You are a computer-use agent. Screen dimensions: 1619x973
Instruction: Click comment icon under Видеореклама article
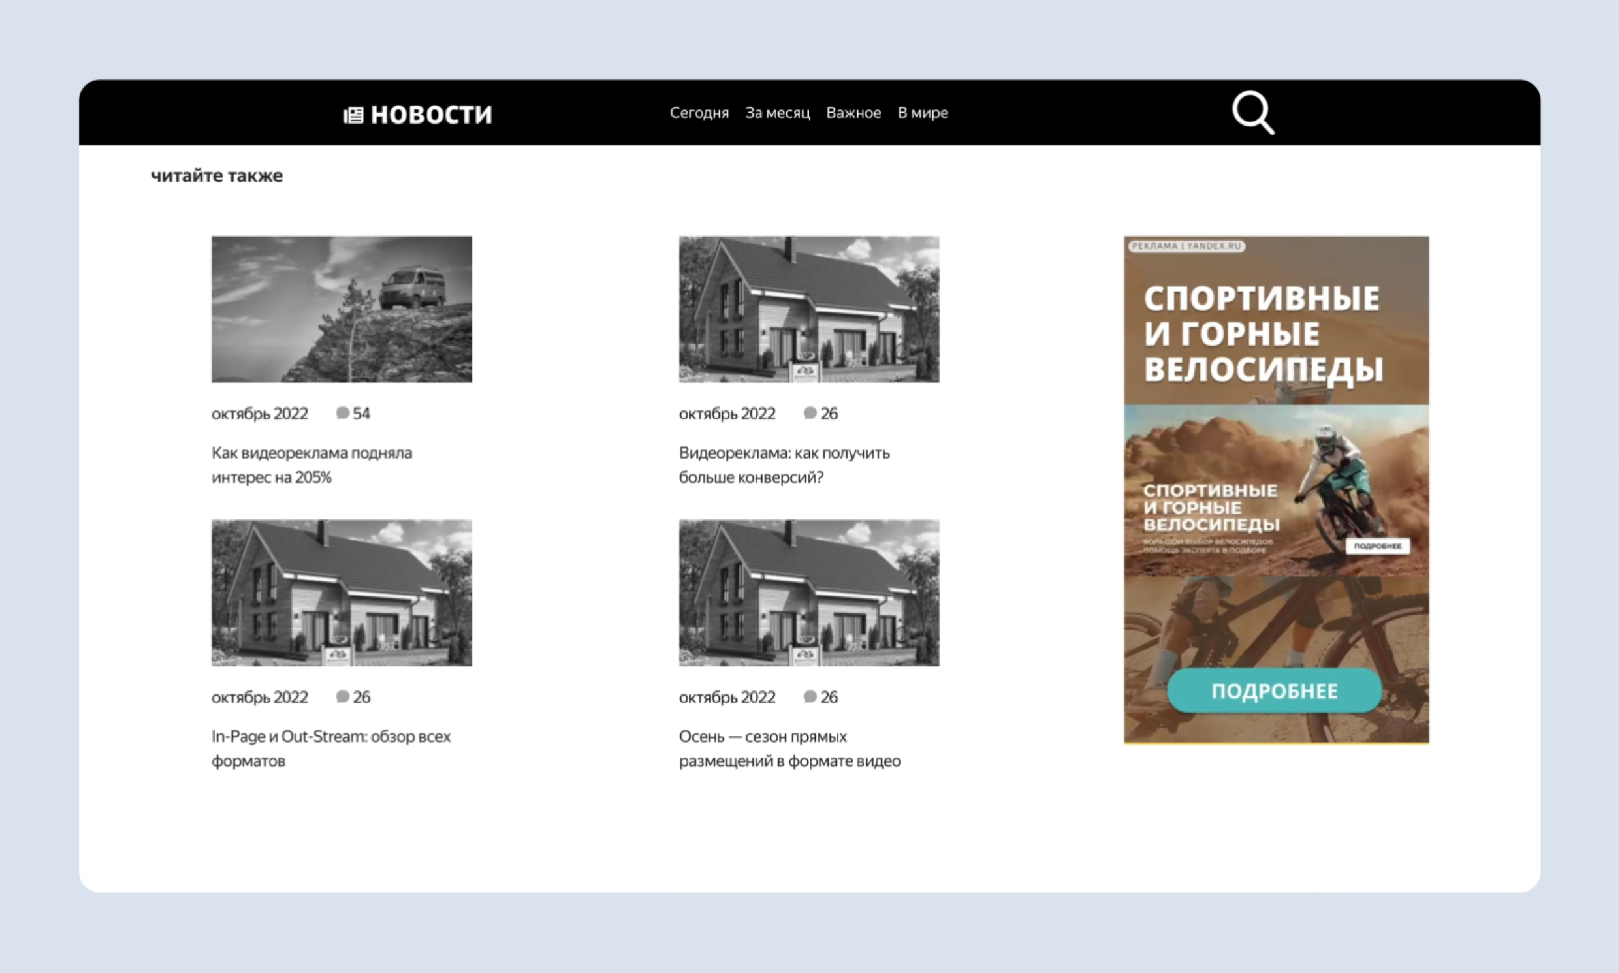coord(810,413)
